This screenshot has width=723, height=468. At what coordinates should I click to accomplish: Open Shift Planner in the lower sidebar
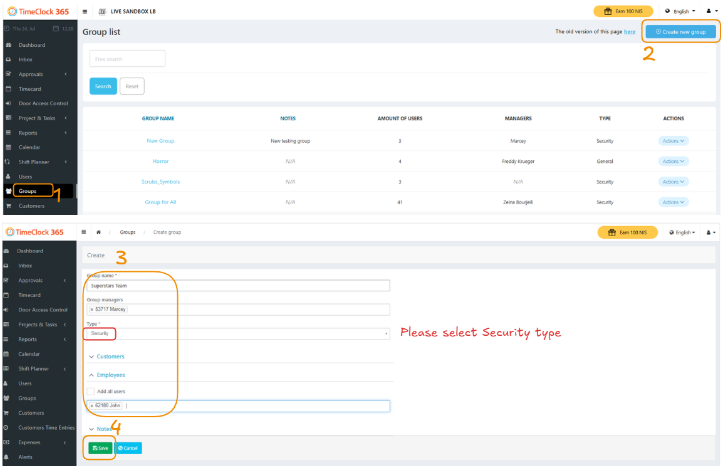(x=34, y=369)
